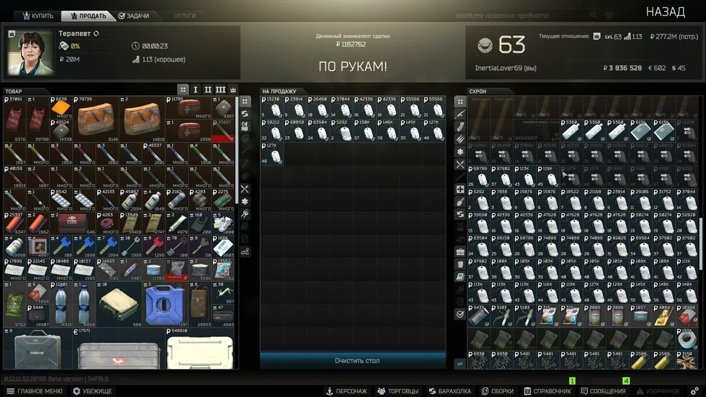Filter trader goods by keys icon
The width and height of the screenshot is (706, 397).
[x=245, y=214]
